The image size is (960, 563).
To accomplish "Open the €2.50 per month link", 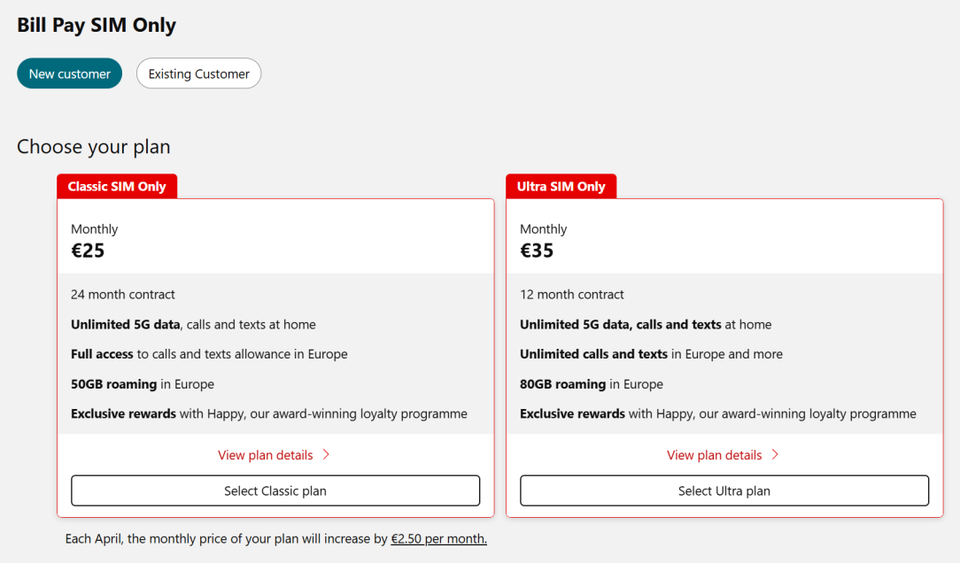I will 438,538.
